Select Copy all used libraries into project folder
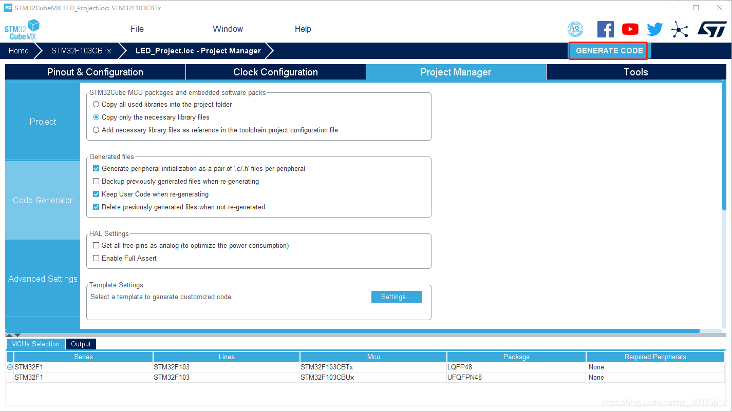The width and height of the screenshot is (732, 412). pos(96,104)
